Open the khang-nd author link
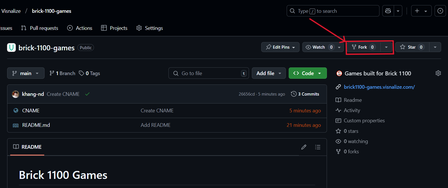 33,94
